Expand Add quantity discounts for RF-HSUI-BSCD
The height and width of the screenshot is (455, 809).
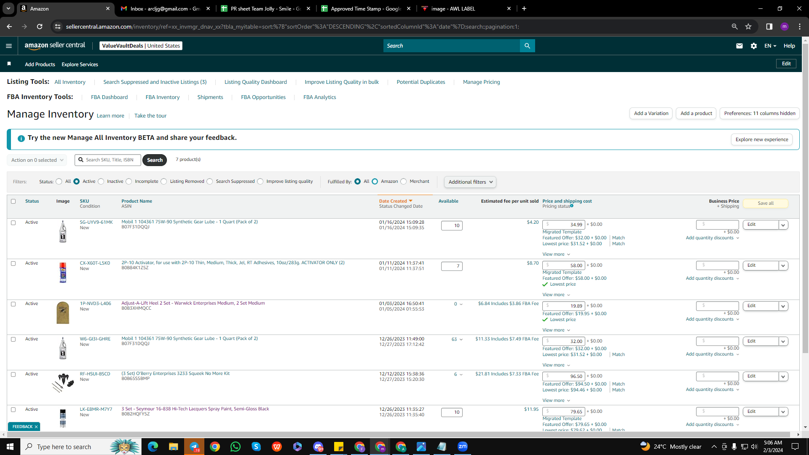[x=713, y=390]
